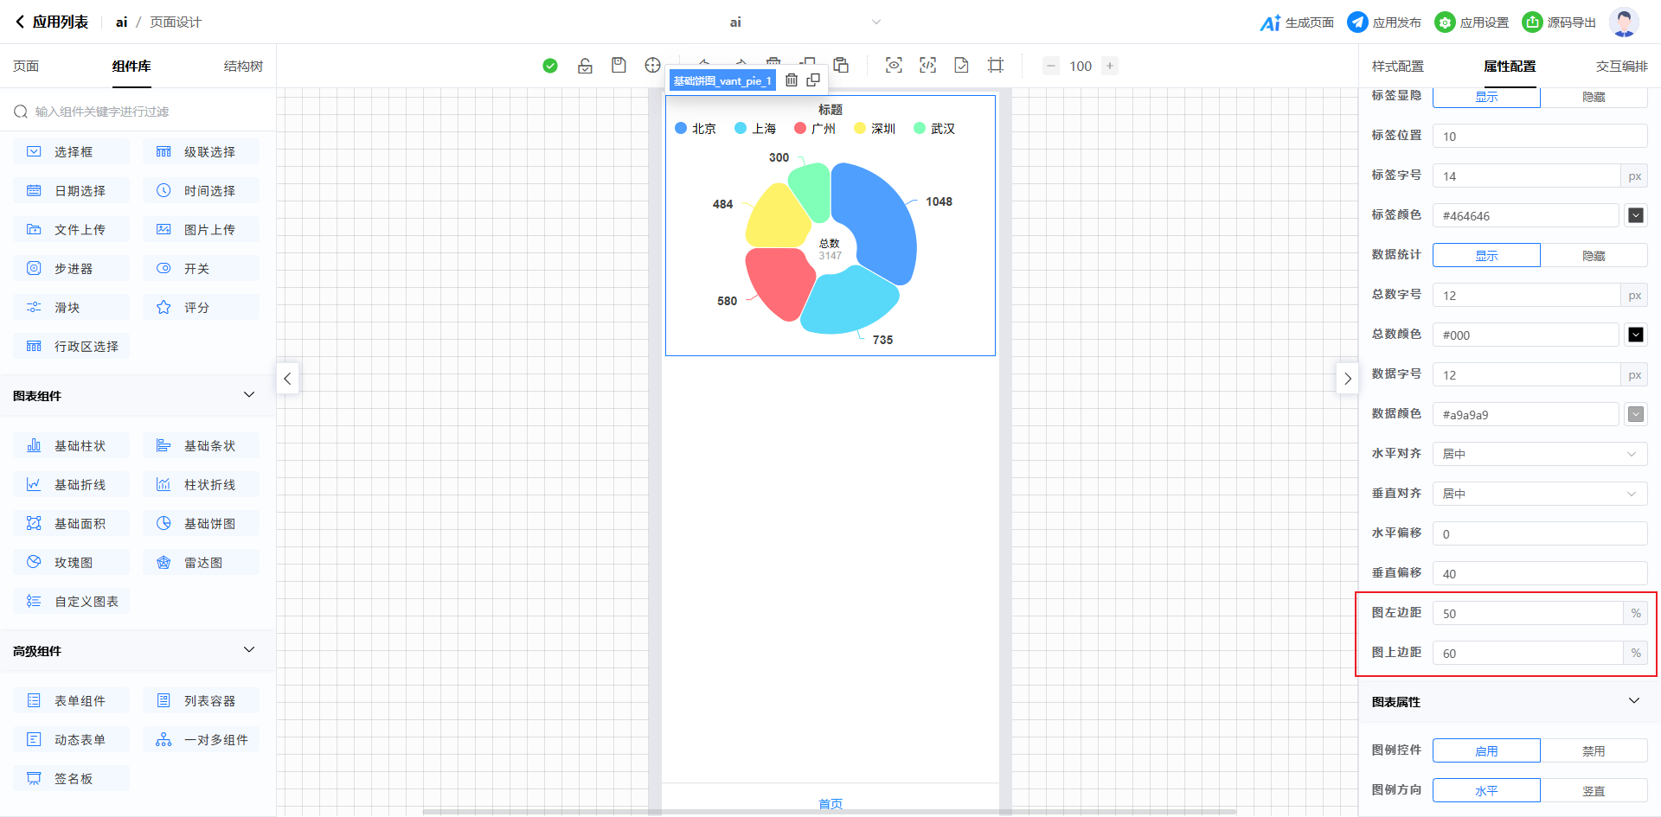Duplicate the selected pie chart component
Screen dimensions: 1661x817
(x=813, y=80)
